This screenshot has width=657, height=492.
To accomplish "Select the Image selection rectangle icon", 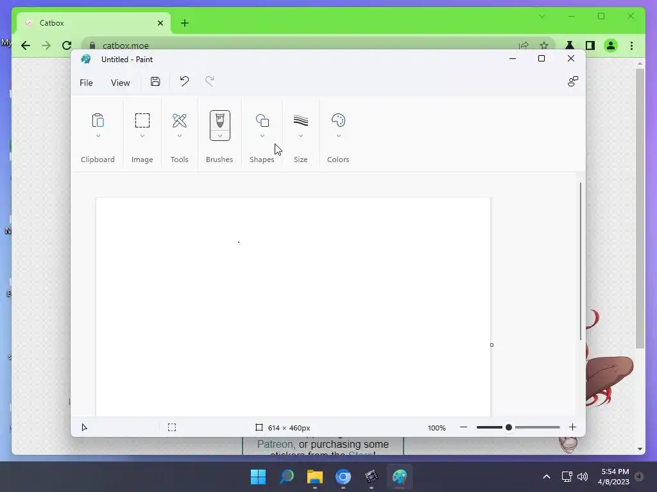I will (142, 120).
